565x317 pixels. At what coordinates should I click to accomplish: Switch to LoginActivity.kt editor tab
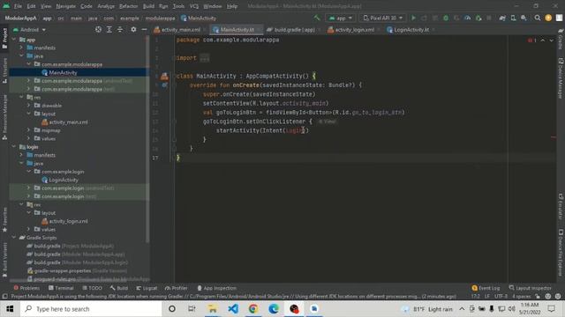point(411,29)
